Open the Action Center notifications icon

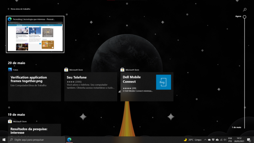tap(249, 140)
